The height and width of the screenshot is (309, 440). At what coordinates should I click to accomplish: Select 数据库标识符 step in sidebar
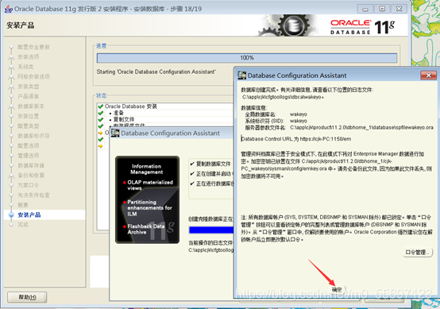coord(33,136)
